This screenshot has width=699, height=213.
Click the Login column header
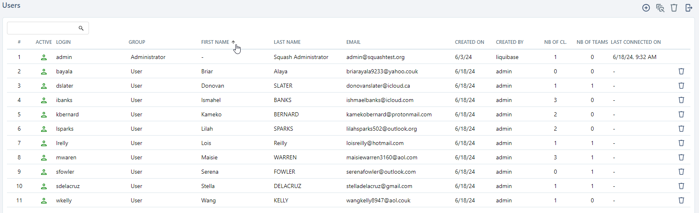pos(63,42)
